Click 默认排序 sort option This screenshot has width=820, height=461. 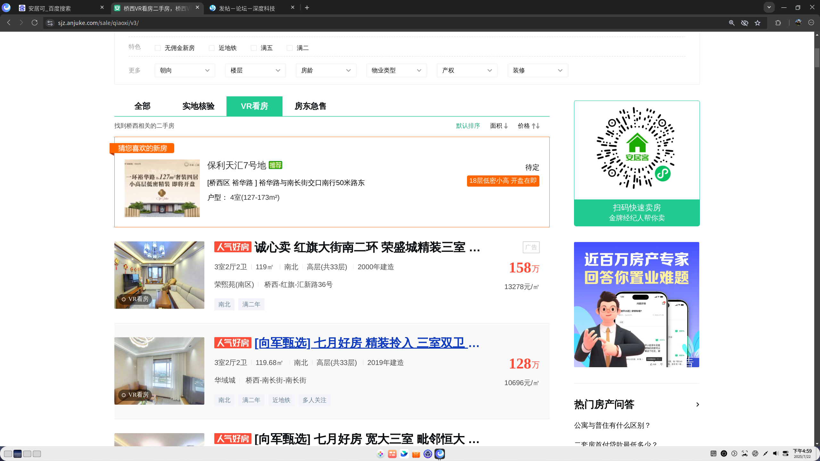(468, 126)
